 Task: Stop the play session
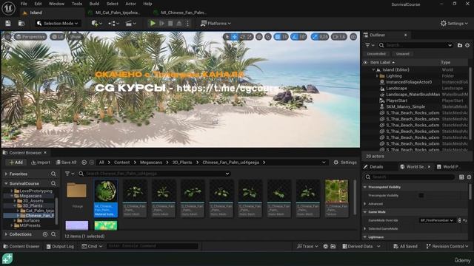[170, 23]
